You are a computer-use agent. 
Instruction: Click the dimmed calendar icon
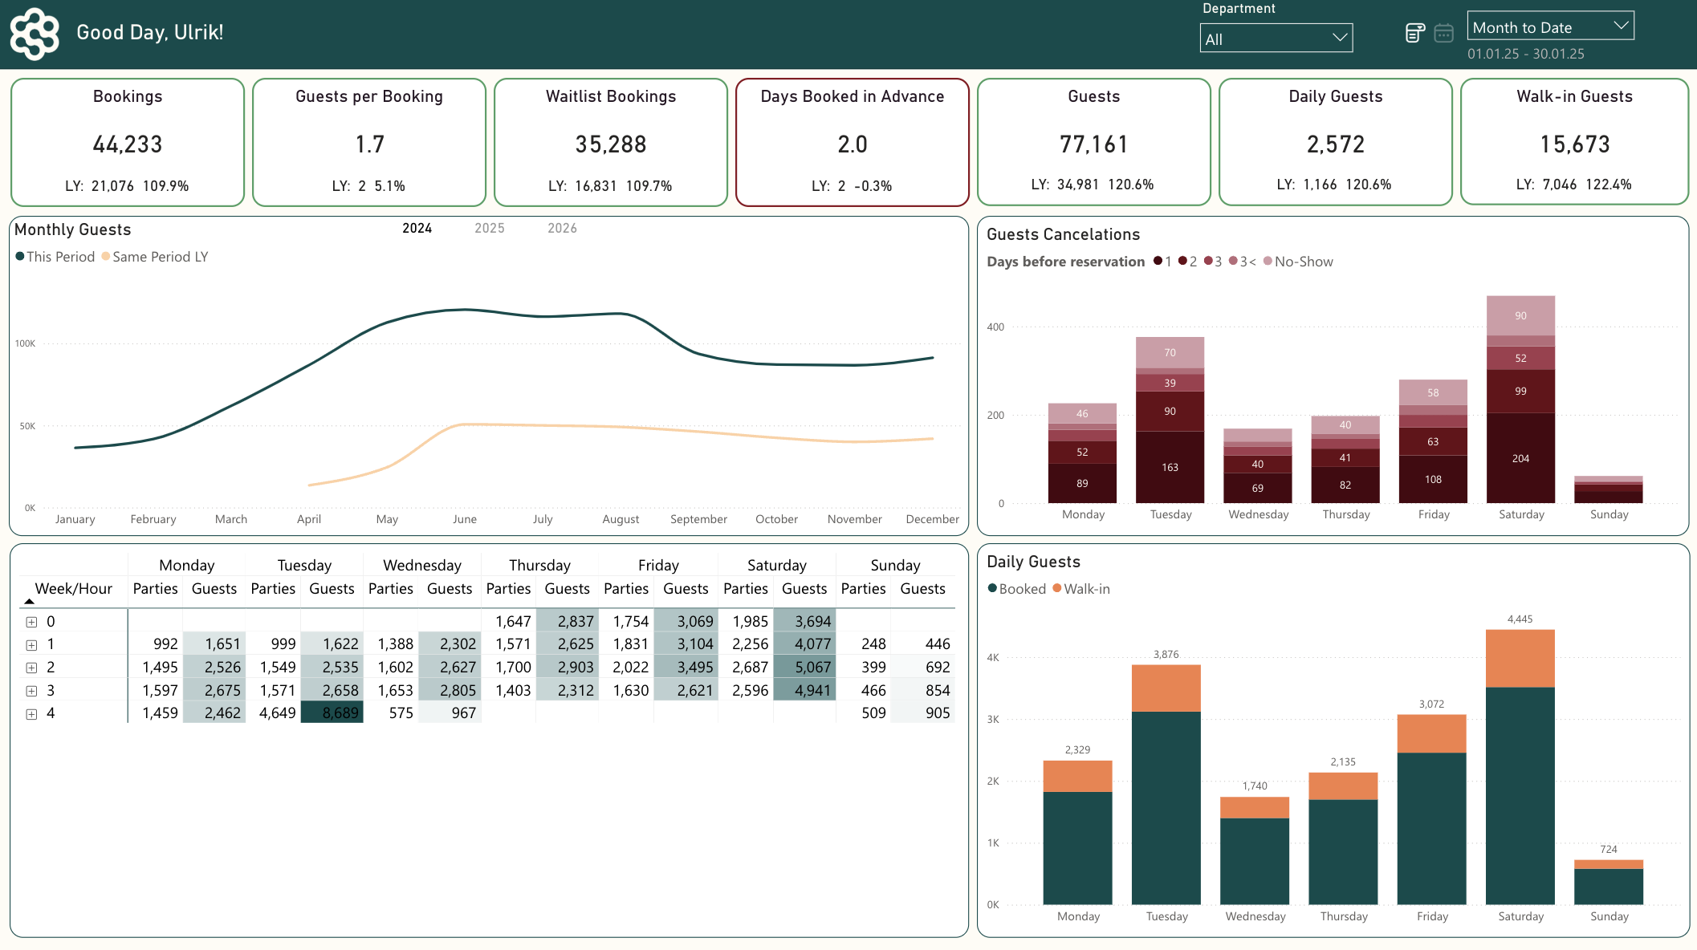1443,33
